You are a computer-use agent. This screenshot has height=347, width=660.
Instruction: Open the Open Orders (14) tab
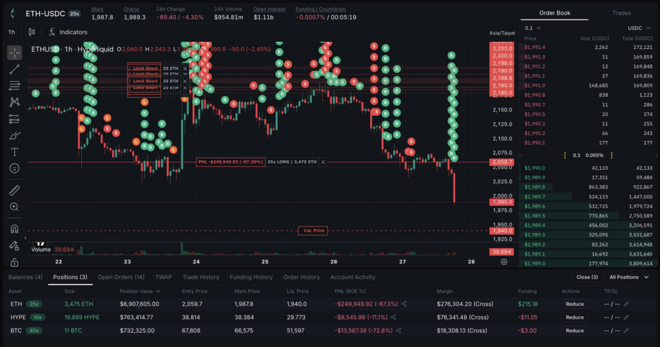coord(121,277)
